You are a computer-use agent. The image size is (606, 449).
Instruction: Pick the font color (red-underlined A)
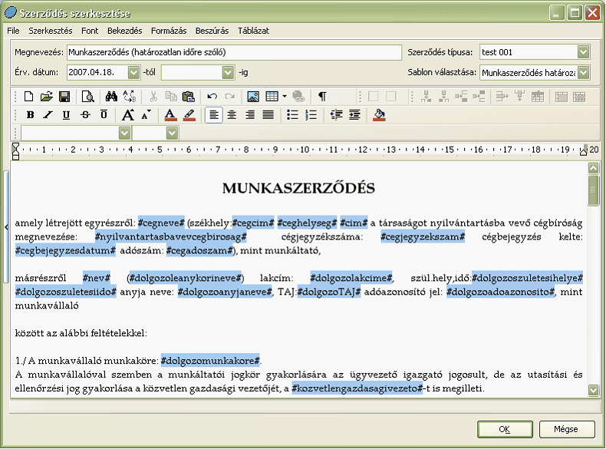(x=170, y=115)
